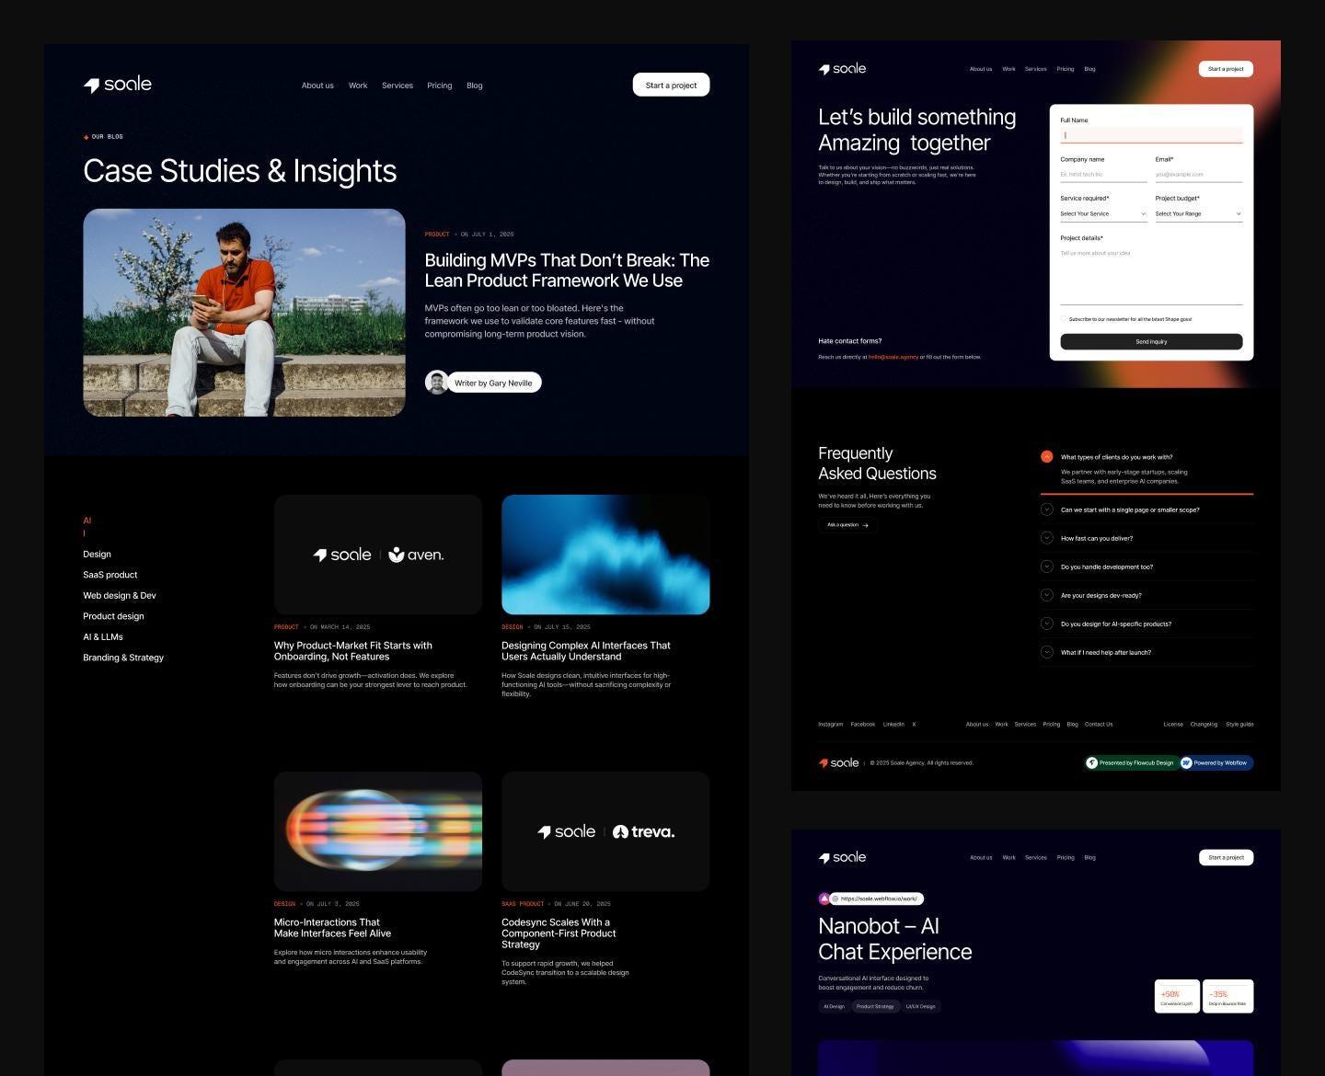Click the arrow icon on Ask a question

865,525
